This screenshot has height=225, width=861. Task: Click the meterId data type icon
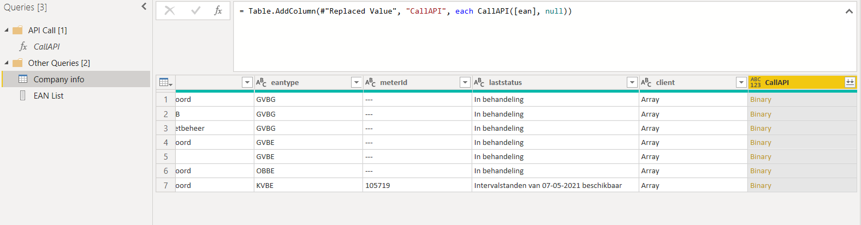tap(371, 82)
